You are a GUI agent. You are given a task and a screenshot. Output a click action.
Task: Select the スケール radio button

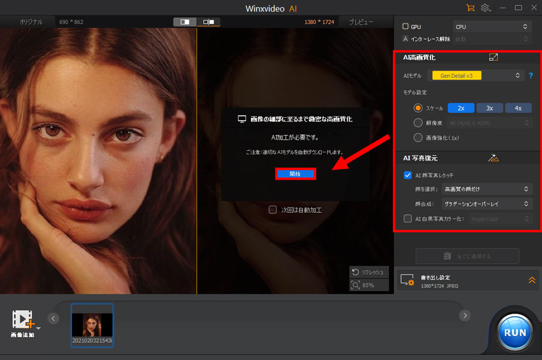point(418,108)
